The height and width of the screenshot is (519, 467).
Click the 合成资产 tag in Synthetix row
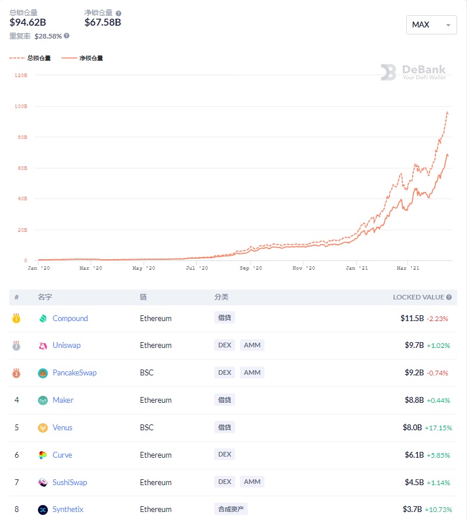(x=231, y=509)
